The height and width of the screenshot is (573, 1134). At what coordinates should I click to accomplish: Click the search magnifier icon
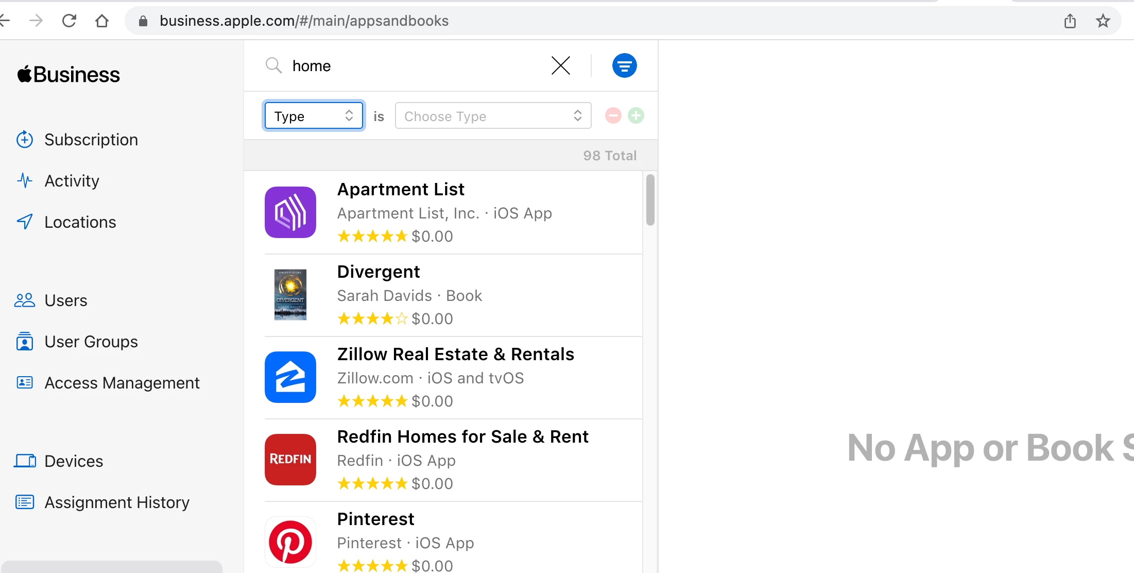pyautogui.click(x=273, y=66)
